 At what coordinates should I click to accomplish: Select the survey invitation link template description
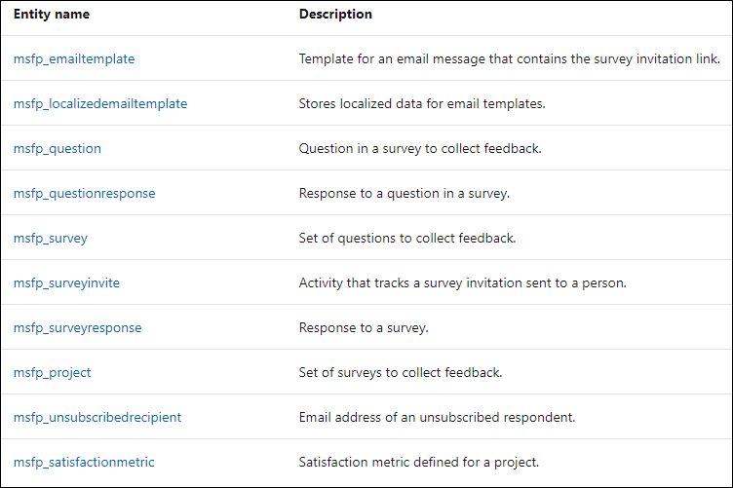510,58
